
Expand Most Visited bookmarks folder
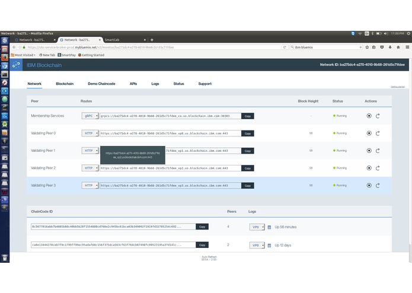(x=23, y=55)
